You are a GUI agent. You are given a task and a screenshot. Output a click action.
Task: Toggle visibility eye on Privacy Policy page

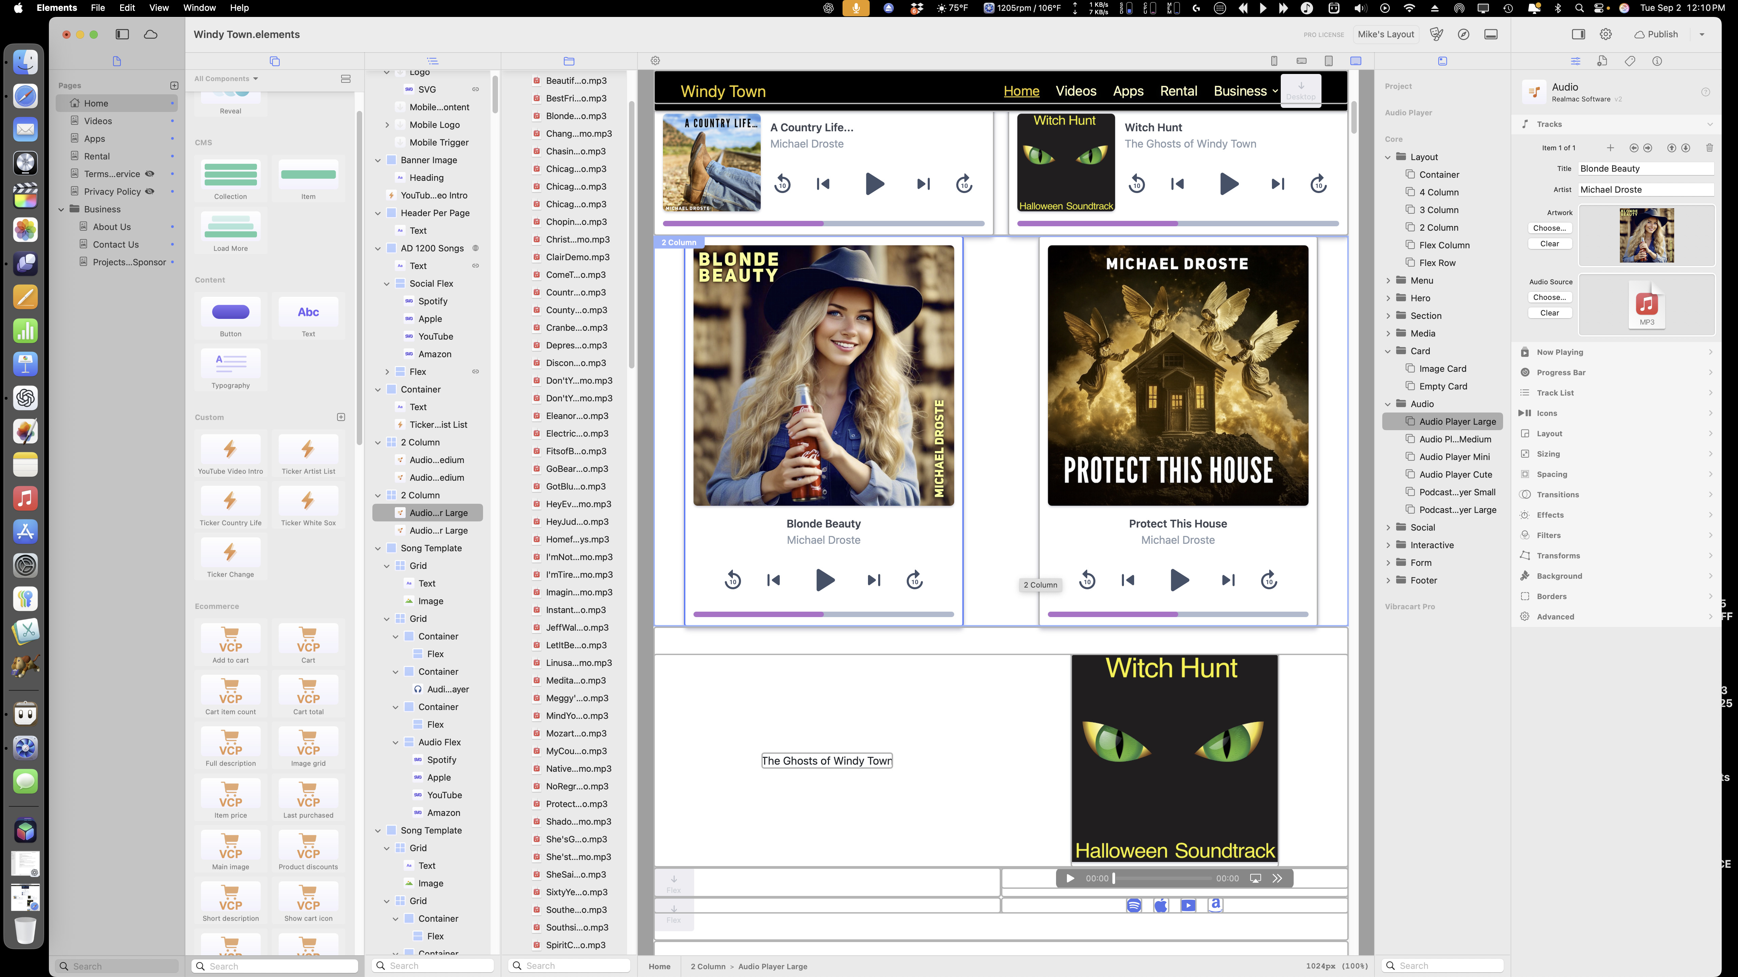(150, 191)
